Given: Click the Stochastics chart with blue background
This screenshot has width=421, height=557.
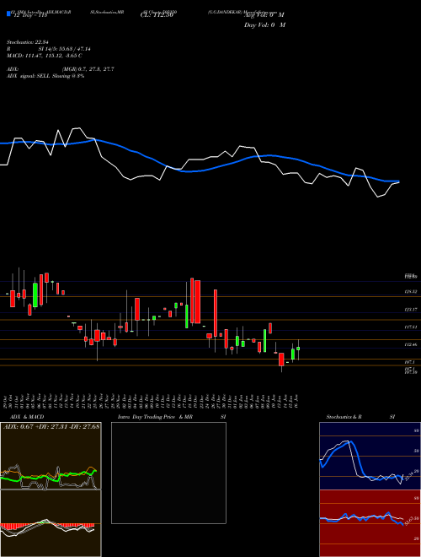Looking at the screenshot, I should pos(370,456).
